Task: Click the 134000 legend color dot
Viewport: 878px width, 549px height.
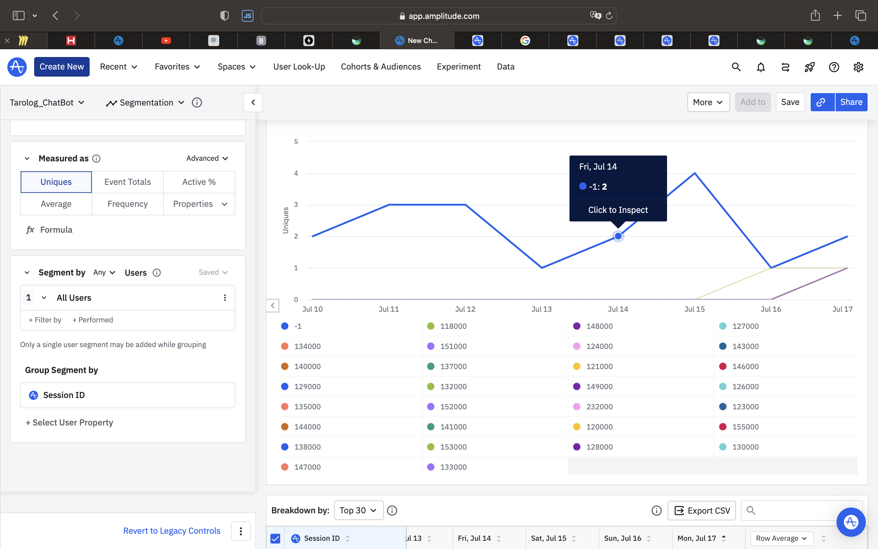Action: click(x=285, y=346)
